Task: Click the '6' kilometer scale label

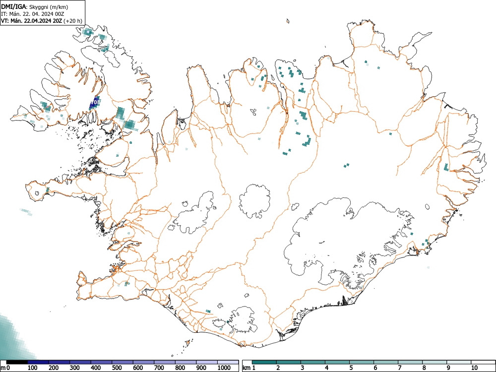Action: 375,368
